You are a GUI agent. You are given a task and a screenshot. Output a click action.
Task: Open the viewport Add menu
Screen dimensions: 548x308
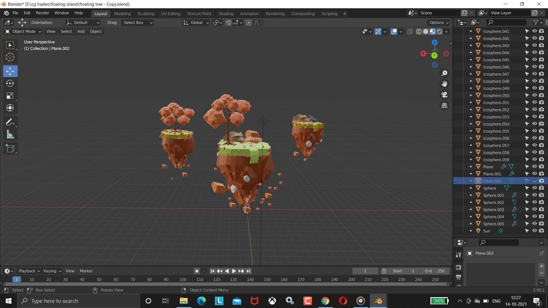point(81,31)
